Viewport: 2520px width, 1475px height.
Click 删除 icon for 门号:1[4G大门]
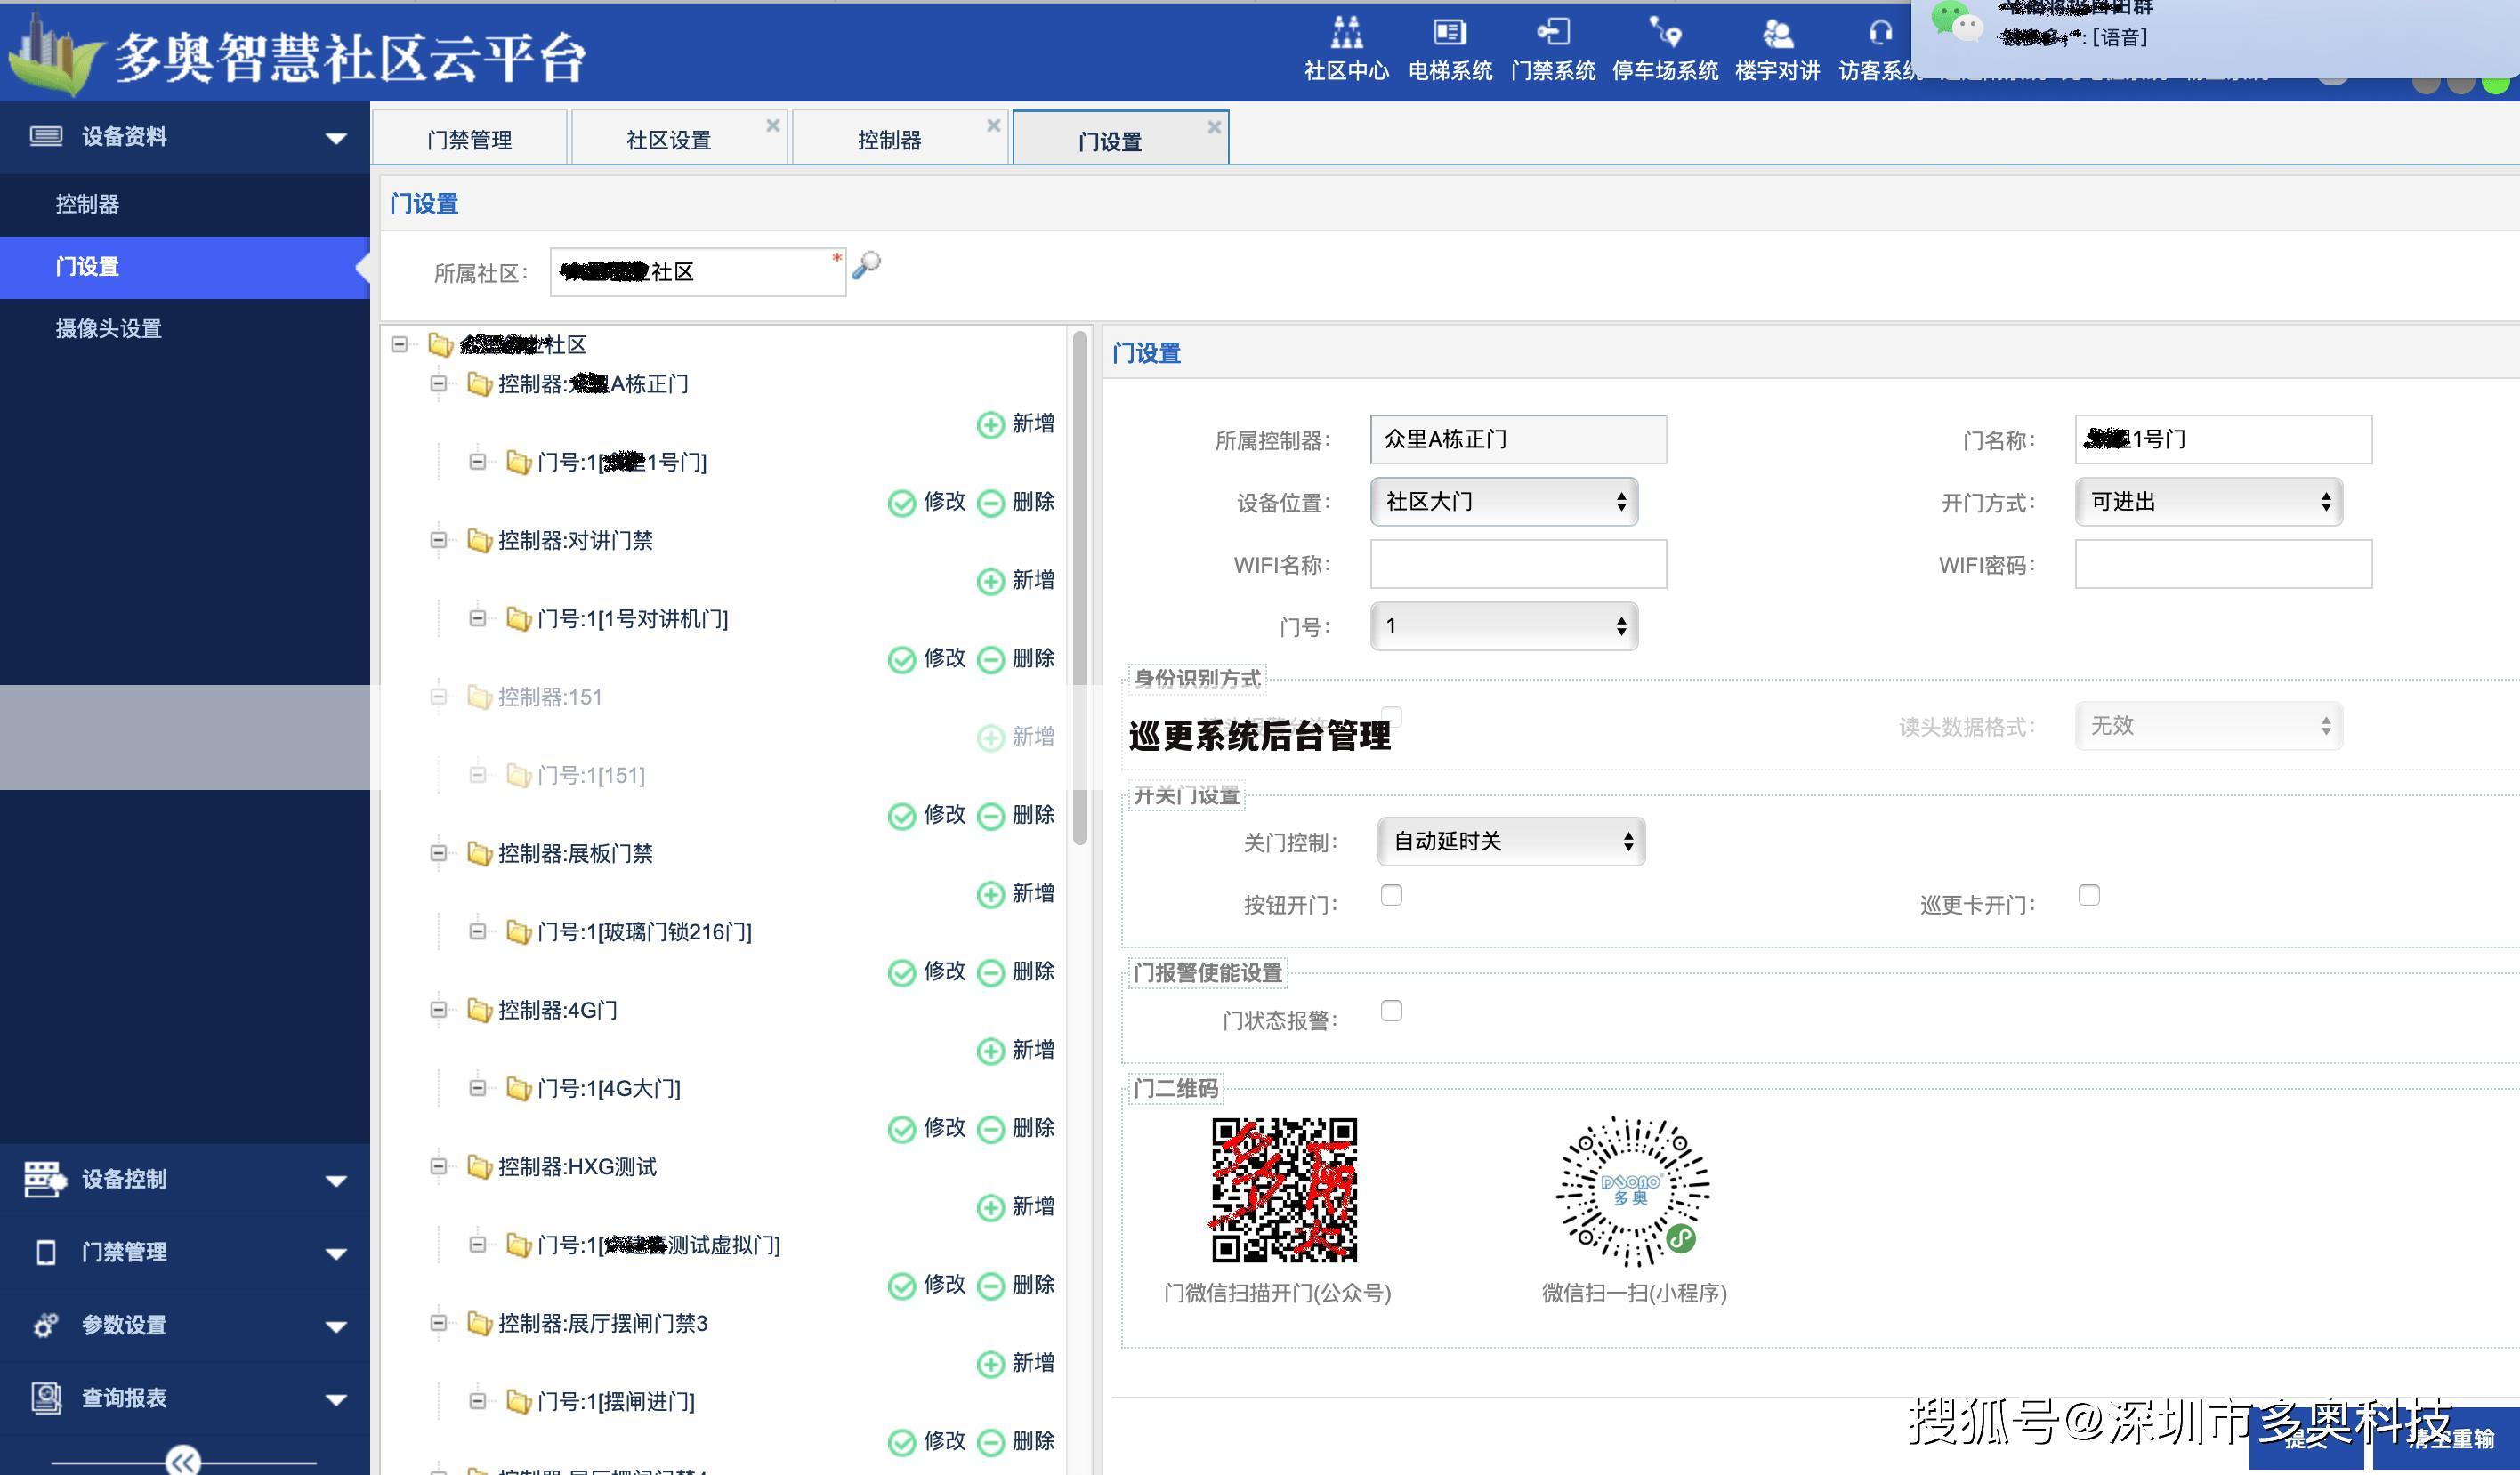(x=990, y=1129)
